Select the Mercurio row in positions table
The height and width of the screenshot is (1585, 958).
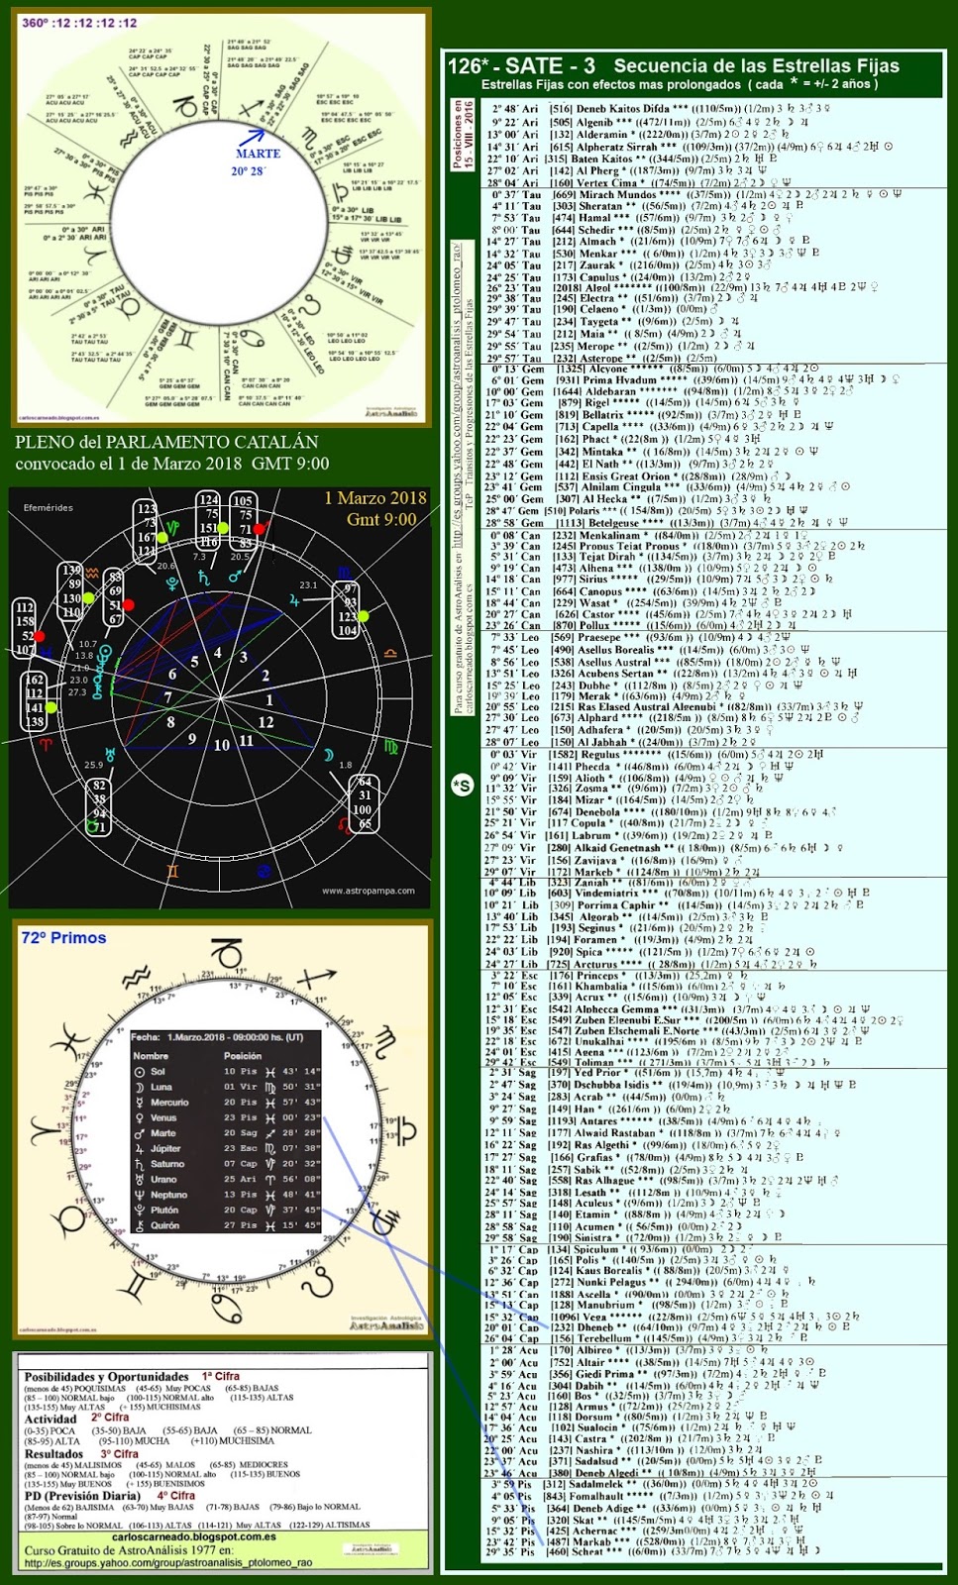click(227, 1102)
